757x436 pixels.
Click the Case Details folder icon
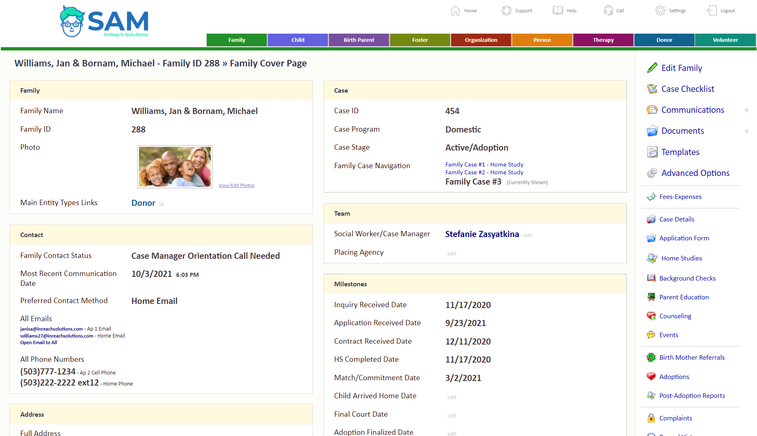[651, 219]
